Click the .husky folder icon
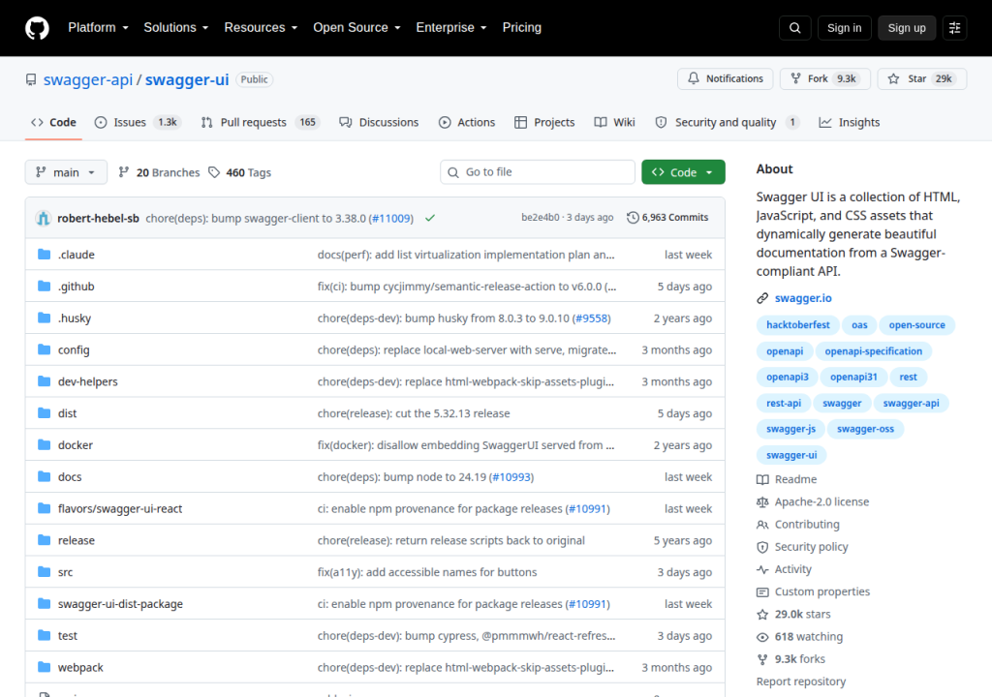Viewport: 992px width, 697px height. point(44,318)
